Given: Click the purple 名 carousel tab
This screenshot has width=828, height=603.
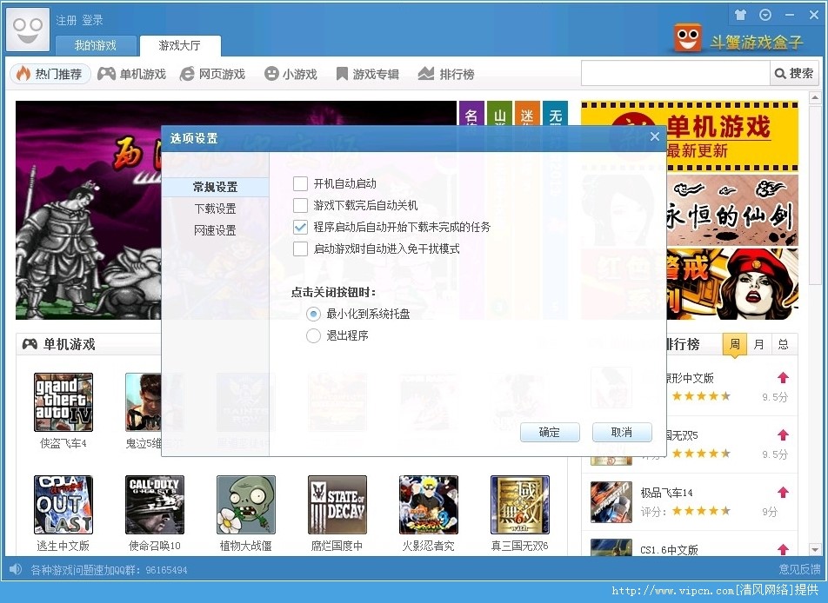Looking at the screenshot, I should coord(471,113).
